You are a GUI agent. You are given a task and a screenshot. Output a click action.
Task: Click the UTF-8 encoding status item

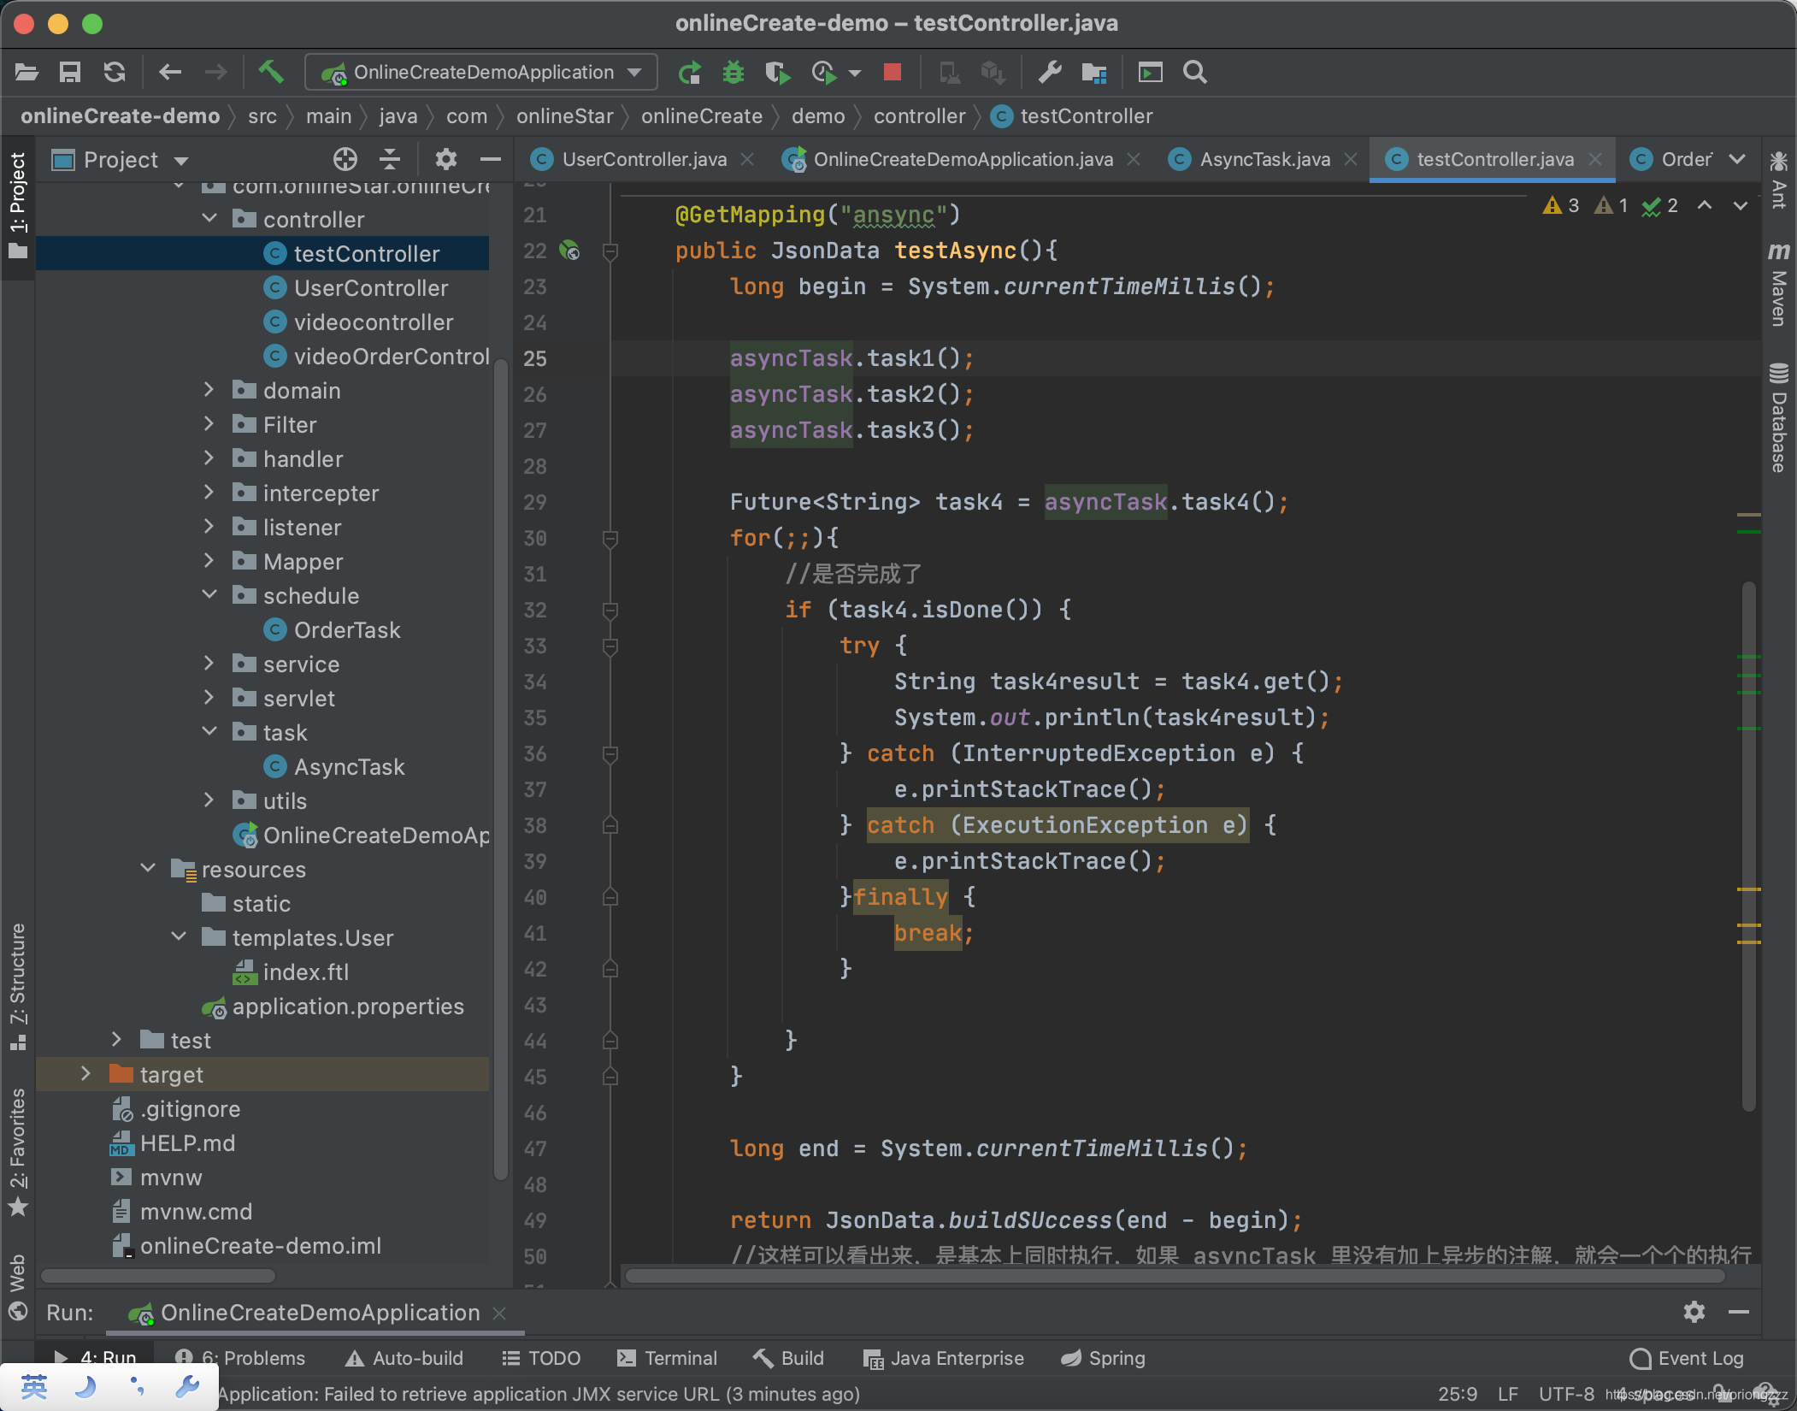[1566, 1394]
